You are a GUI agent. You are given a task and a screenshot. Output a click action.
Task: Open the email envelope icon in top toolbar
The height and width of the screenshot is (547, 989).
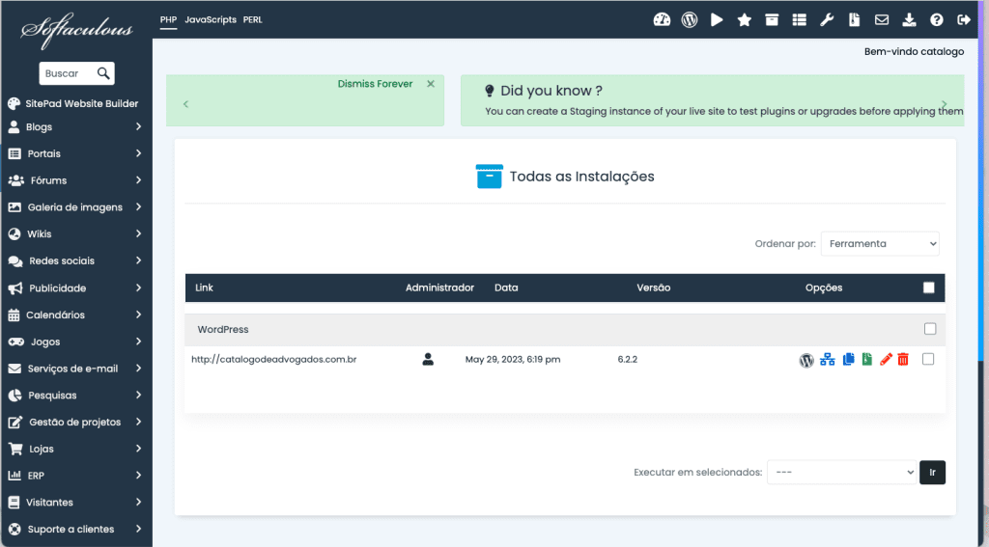click(881, 19)
